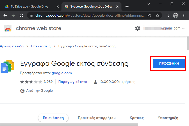Close the Έγγραφα Google εκτός σύνδεσης tab
This screenshot has width=189, height=126.
pyautogui.click(x=117, y=7)
